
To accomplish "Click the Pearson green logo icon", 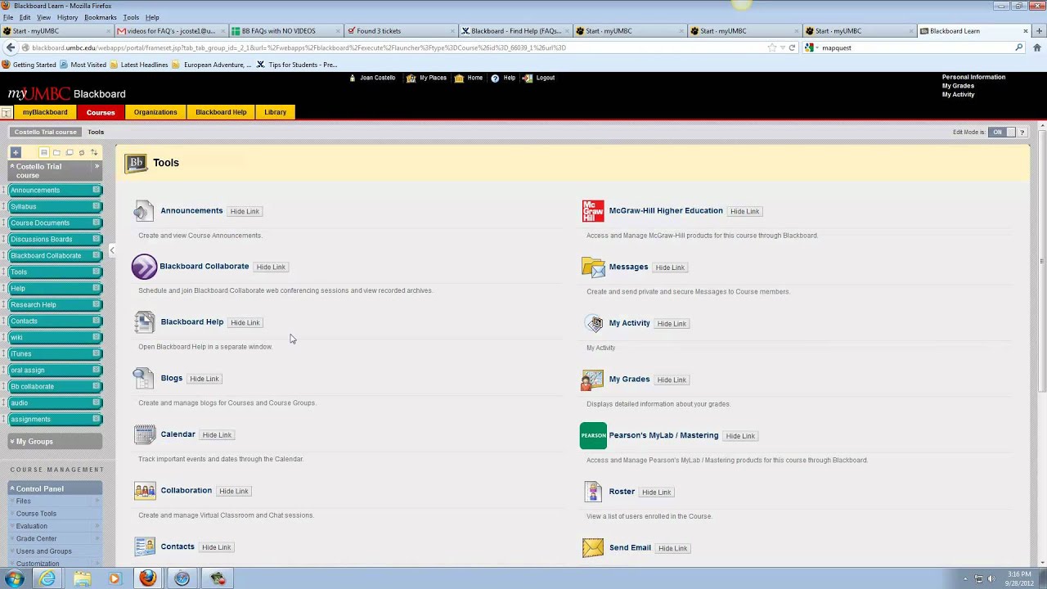I will (593, 435).
